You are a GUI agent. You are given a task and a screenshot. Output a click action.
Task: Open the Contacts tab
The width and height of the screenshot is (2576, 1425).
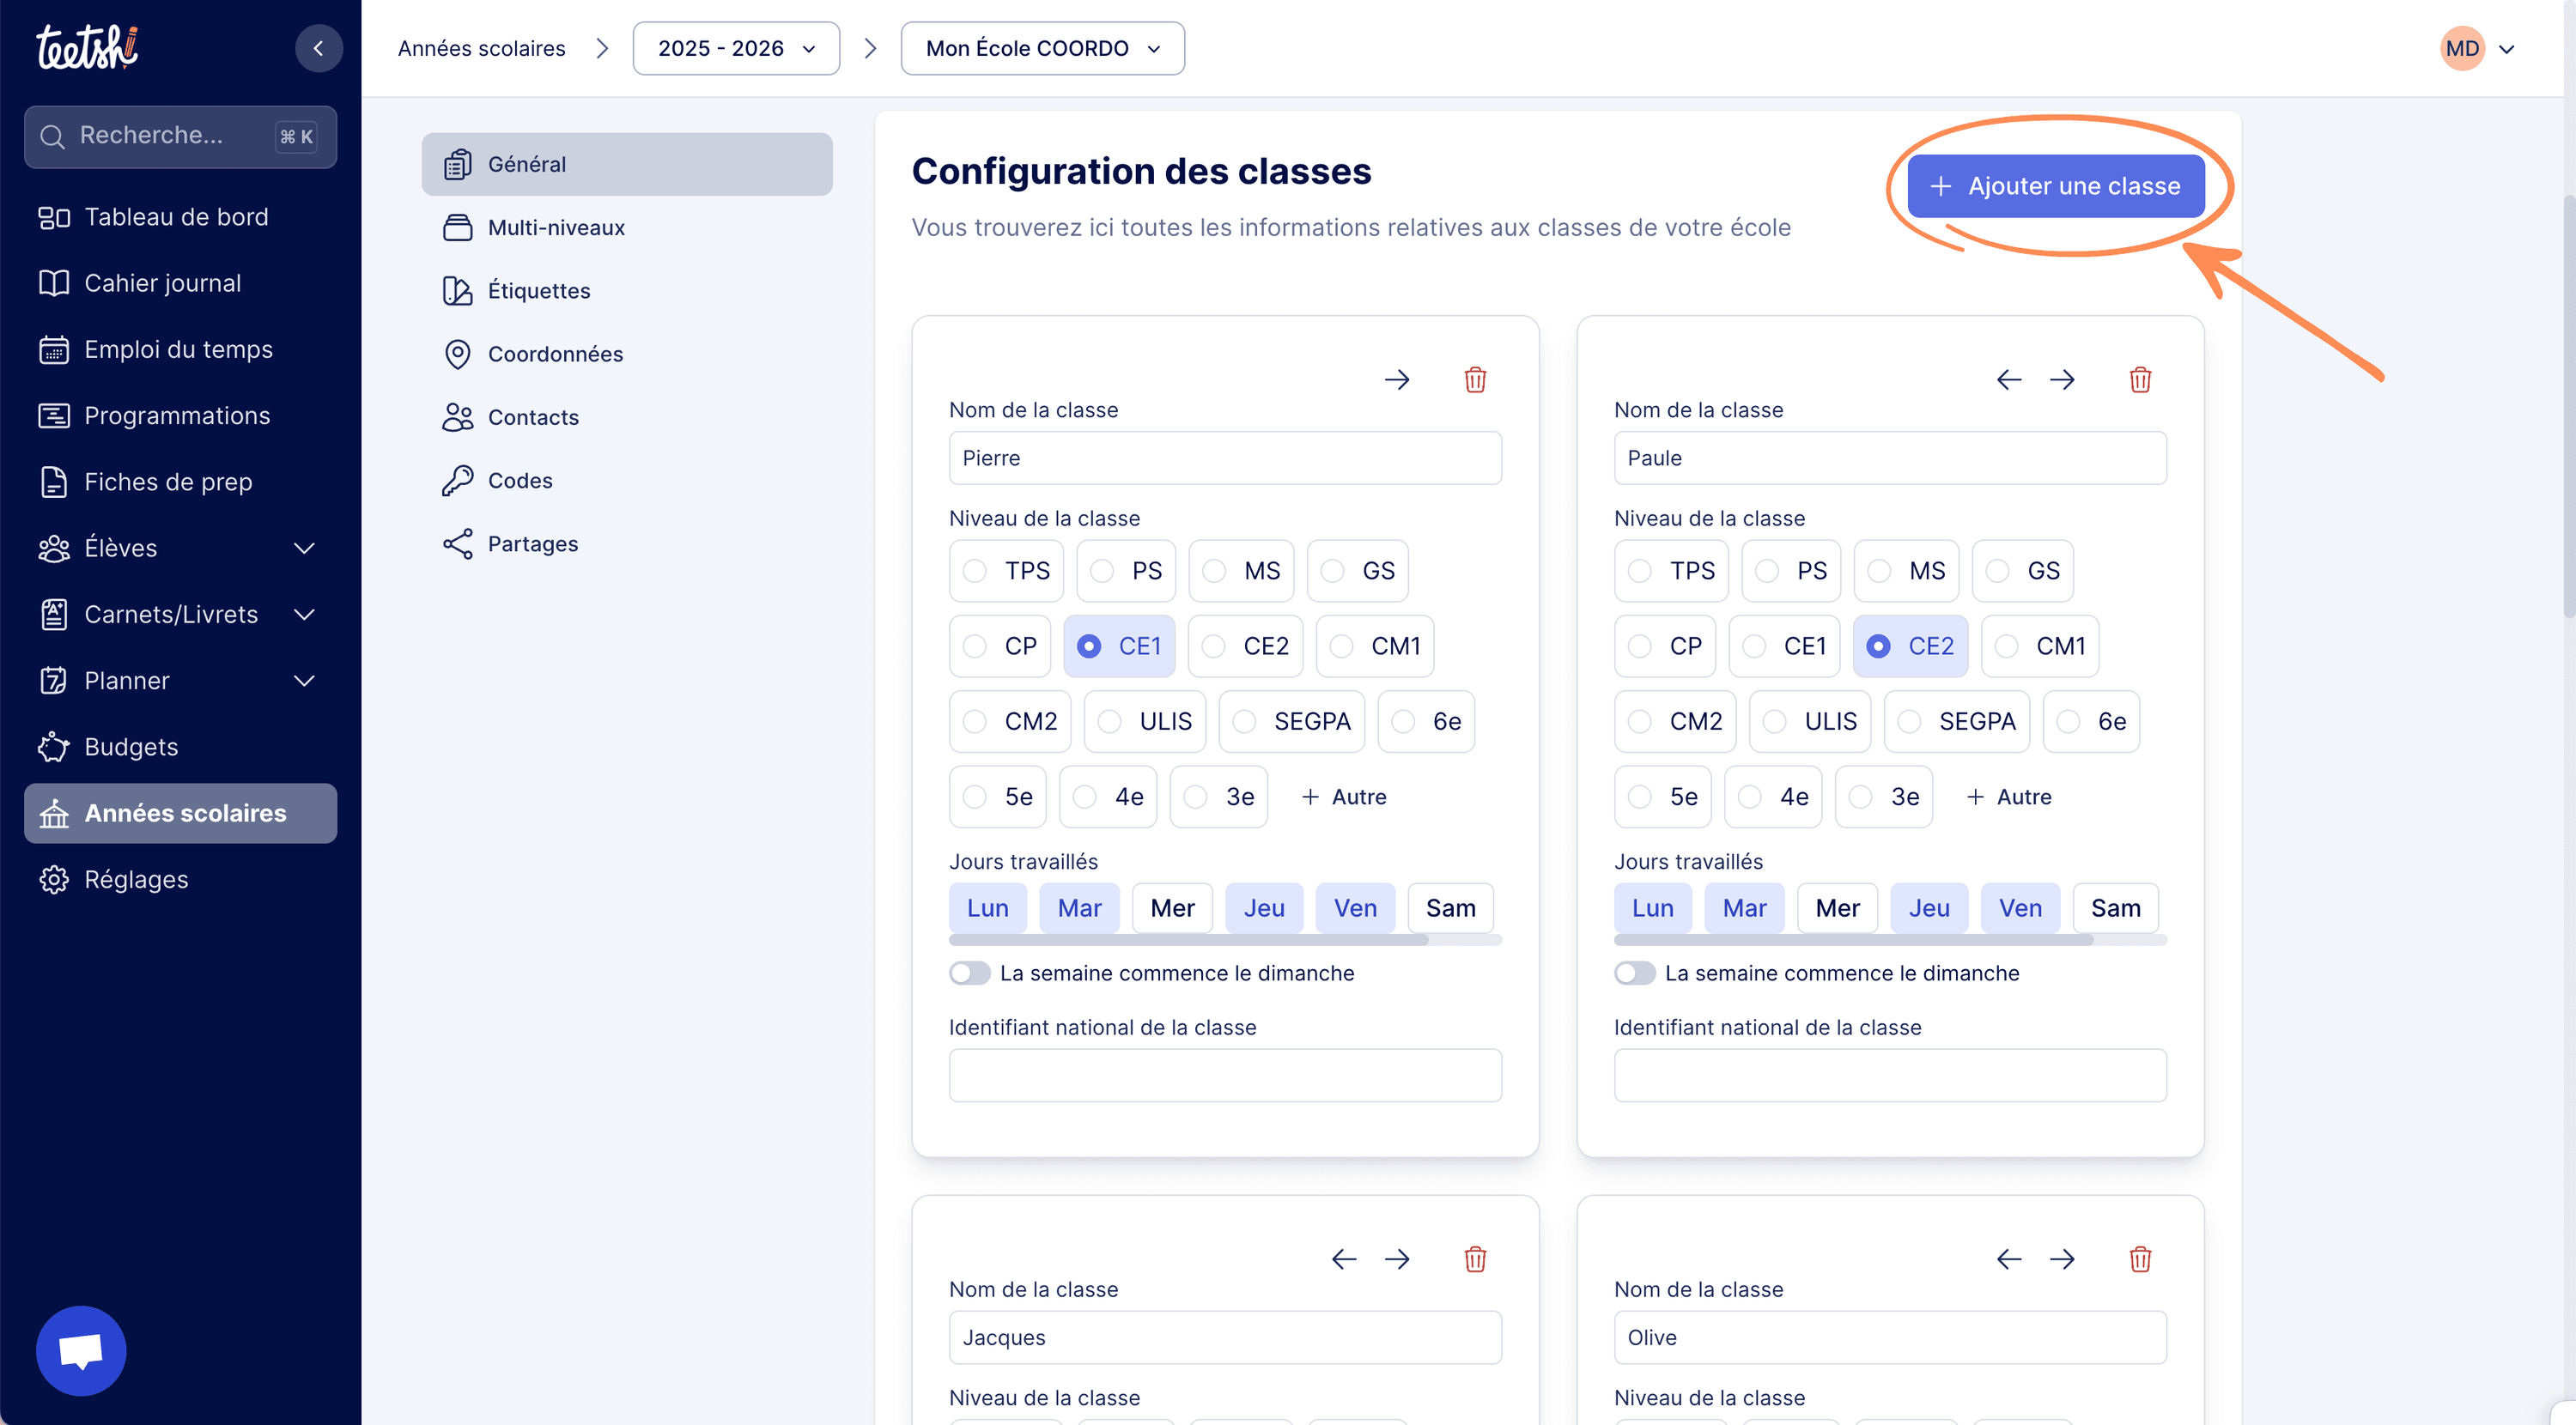[x=627, y=417]
